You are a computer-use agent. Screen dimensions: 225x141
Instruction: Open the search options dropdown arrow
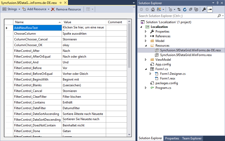[223, 16]
